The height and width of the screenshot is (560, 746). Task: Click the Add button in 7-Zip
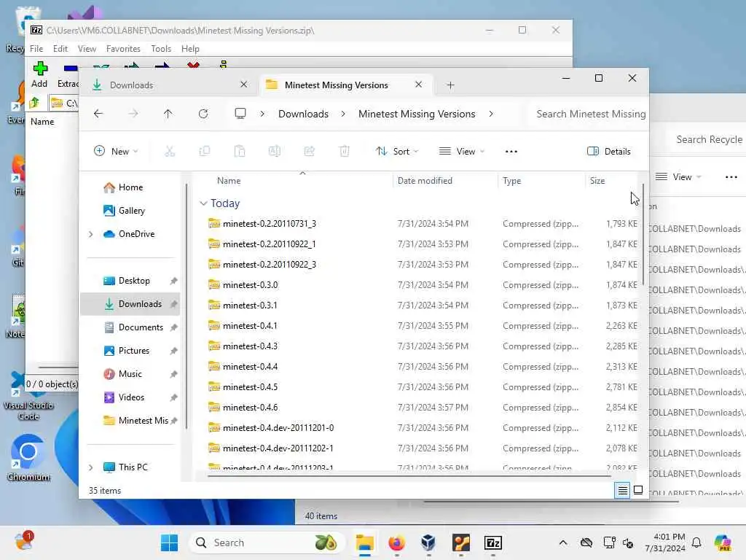coord(39,75)
